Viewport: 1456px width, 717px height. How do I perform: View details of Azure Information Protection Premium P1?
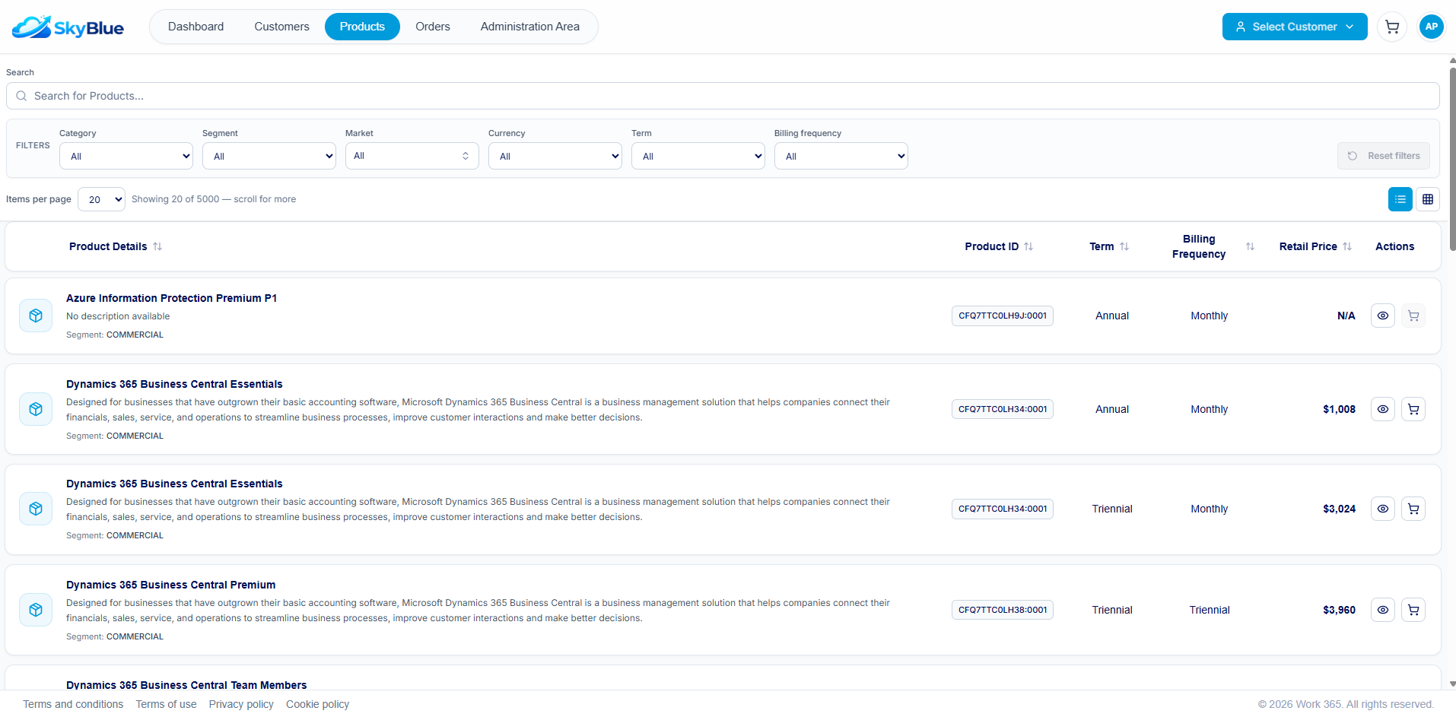pyautogui.click(x=1382, y=316)
